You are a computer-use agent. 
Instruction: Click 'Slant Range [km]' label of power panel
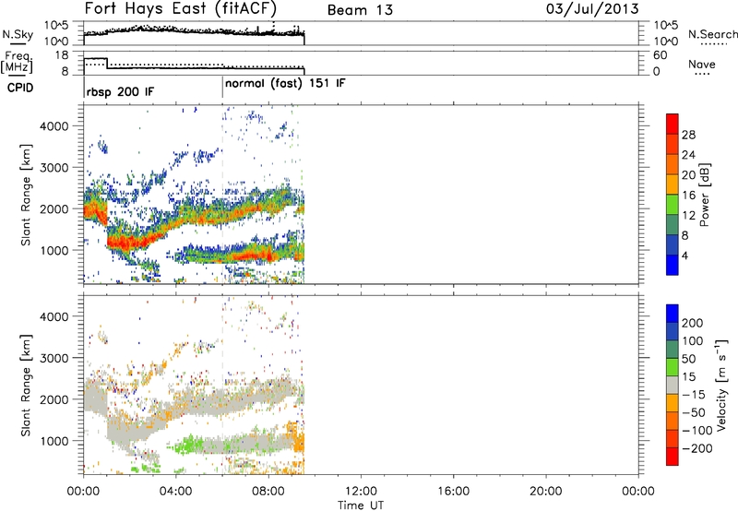[26, 195]
